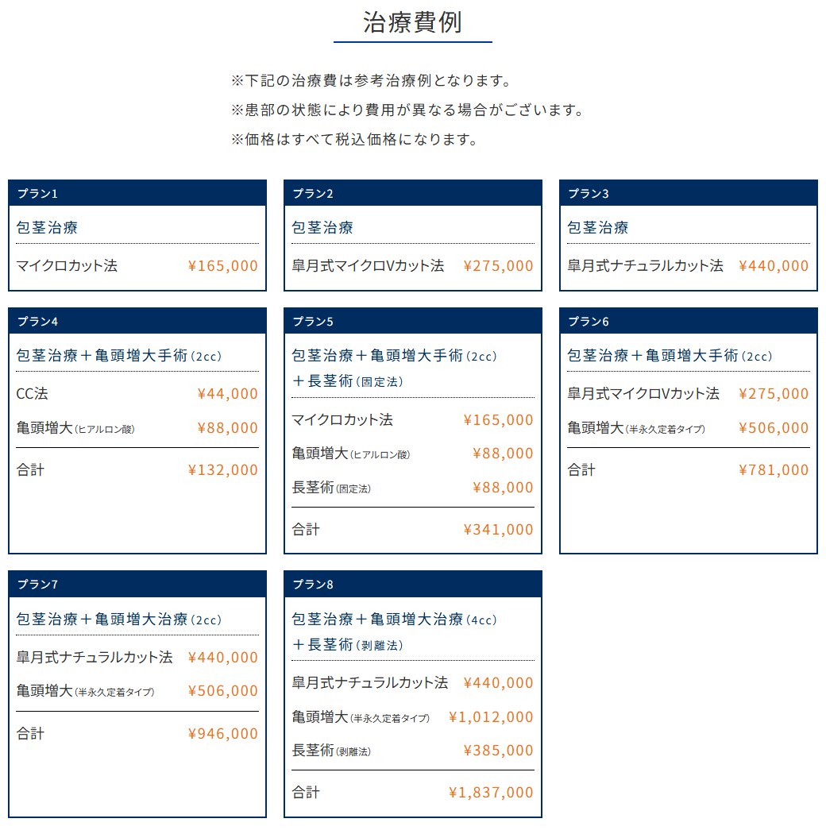Click the プラン1 card header

pos(137,193)
